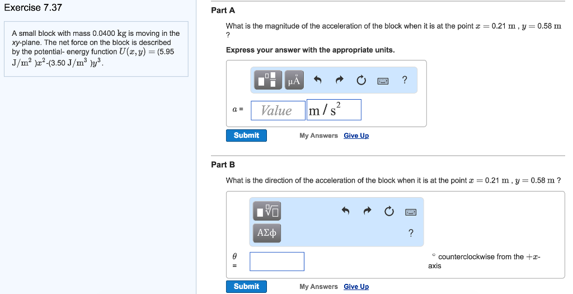Undo last entry in Part B
573x294 pixels.
(x=345, y=211)
